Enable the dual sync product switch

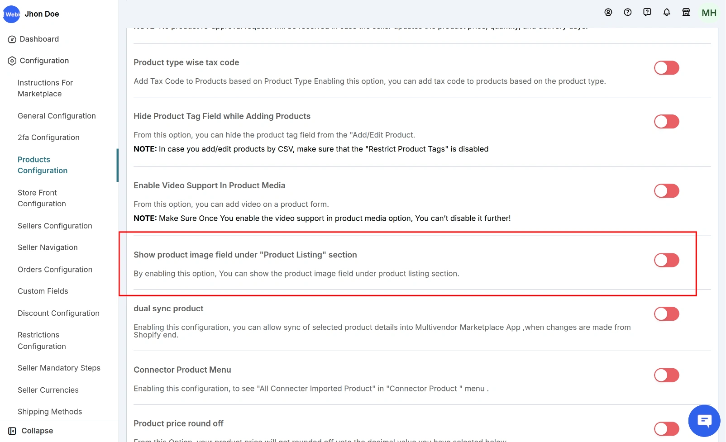pos(666,314)
